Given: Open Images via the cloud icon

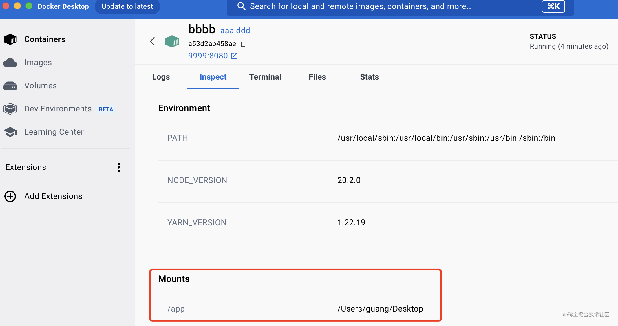Looking at the screenshot, I should tap(10, 63).
